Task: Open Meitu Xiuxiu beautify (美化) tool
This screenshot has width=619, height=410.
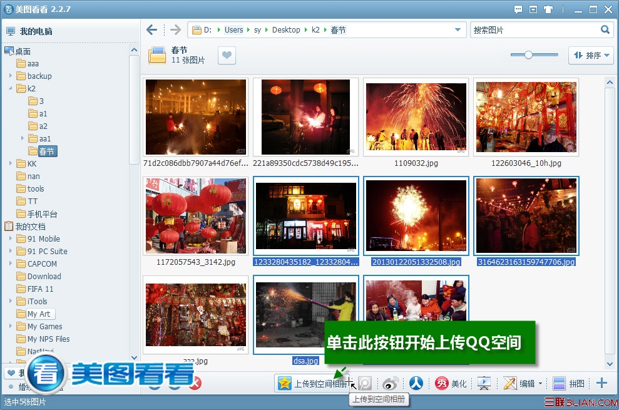Action: pyautogui.click(x=451, y=383)
